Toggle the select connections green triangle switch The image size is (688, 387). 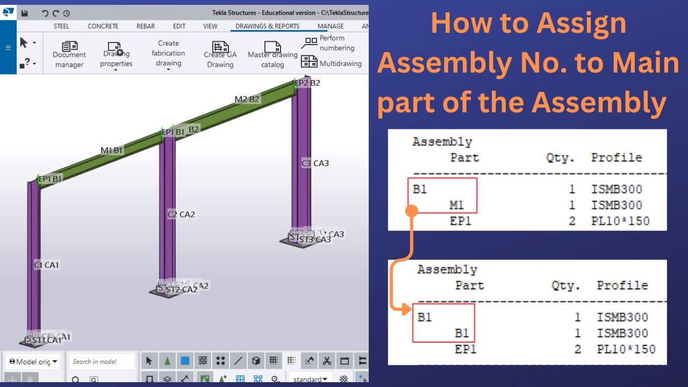point(167,361)
